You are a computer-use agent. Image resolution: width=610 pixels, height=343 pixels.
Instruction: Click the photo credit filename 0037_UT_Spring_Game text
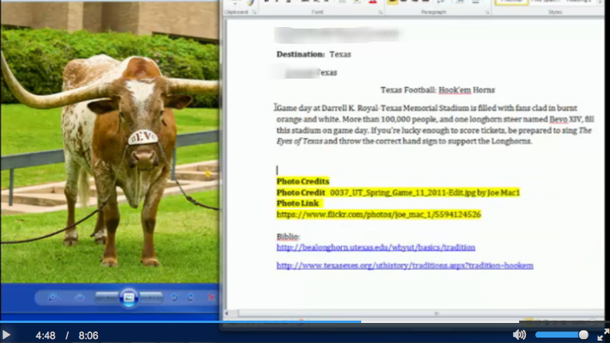(403, 193)
